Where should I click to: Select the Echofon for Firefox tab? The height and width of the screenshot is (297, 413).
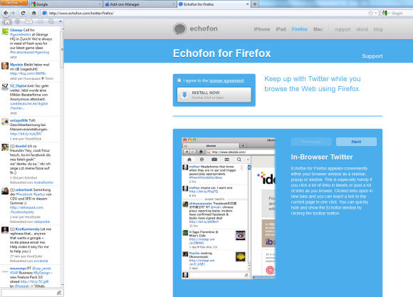pyautogui.click(x=214, y=4)
